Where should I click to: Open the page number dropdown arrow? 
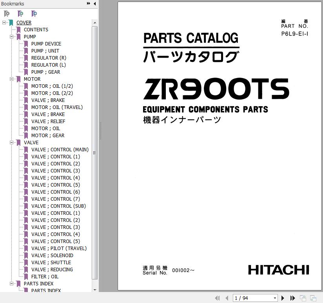(x=275, y=298)
